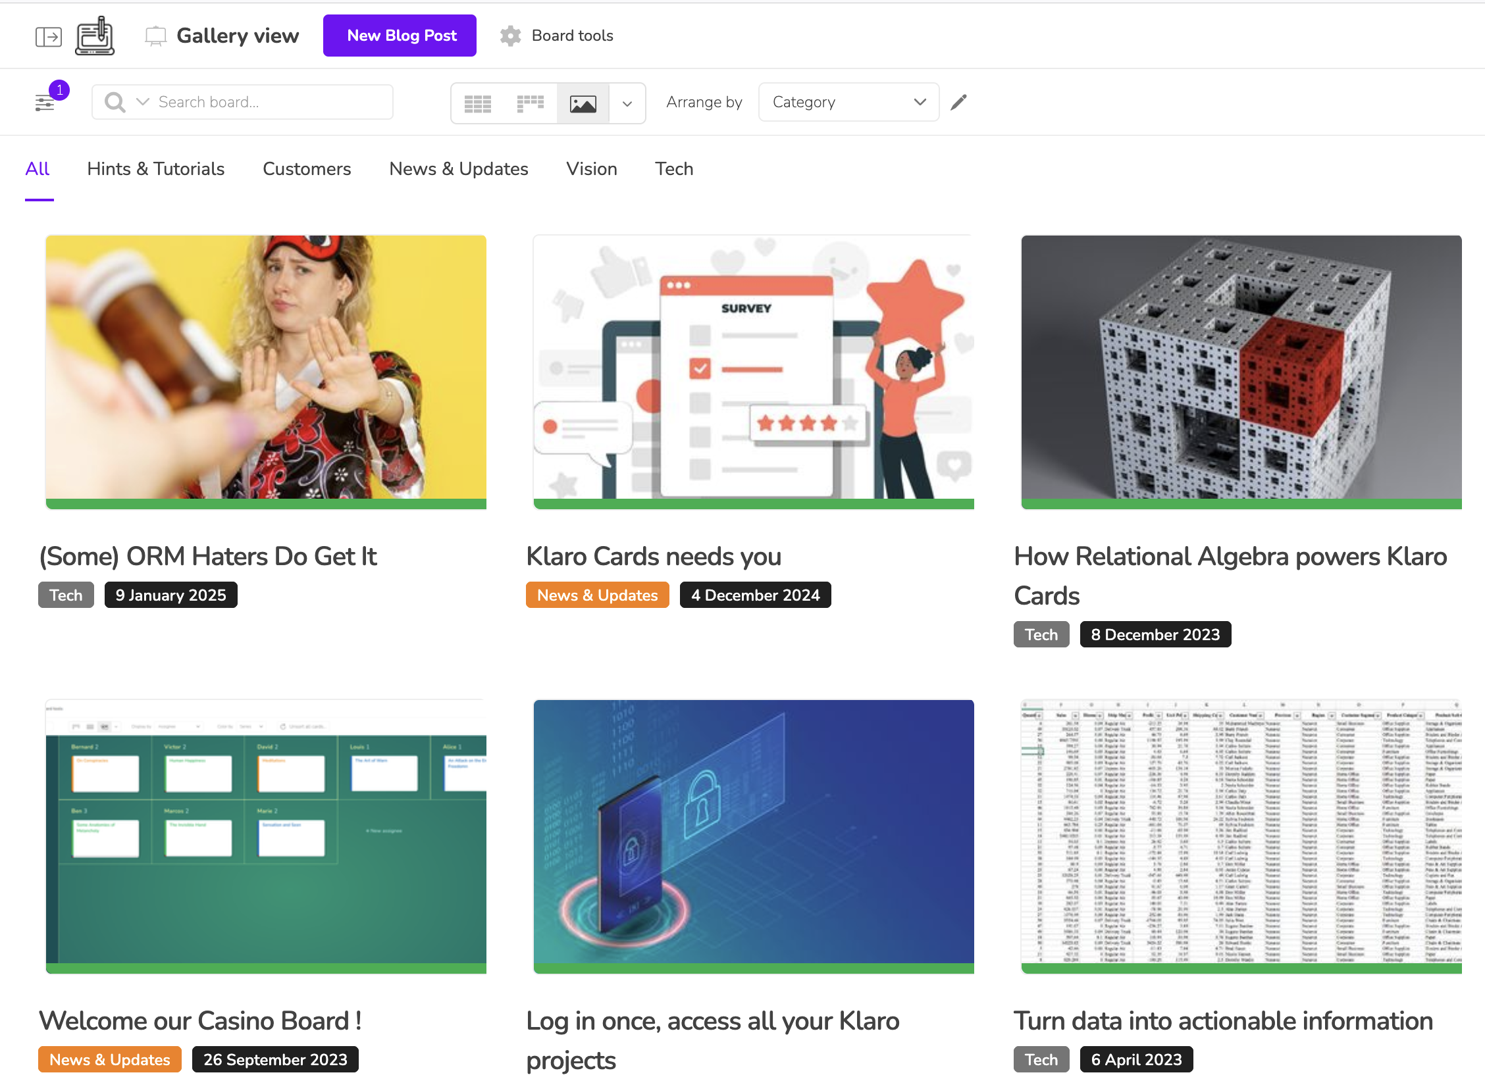The width and height of the screenshot is (1485, 1079).
Task: Open the Casino Board screenshot thumbnail
Action: click(266, 836)
